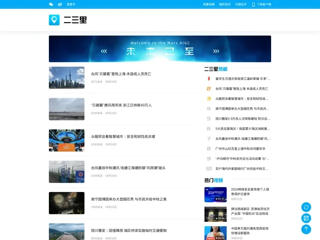Click the back-to-top arrow button
320x240 pixels.
click(x=306, y=229)
